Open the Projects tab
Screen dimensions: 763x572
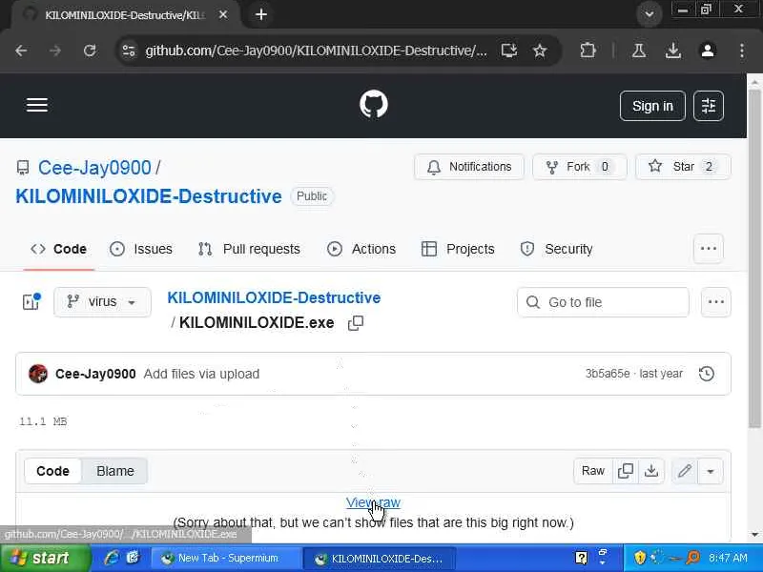(458, 249)
